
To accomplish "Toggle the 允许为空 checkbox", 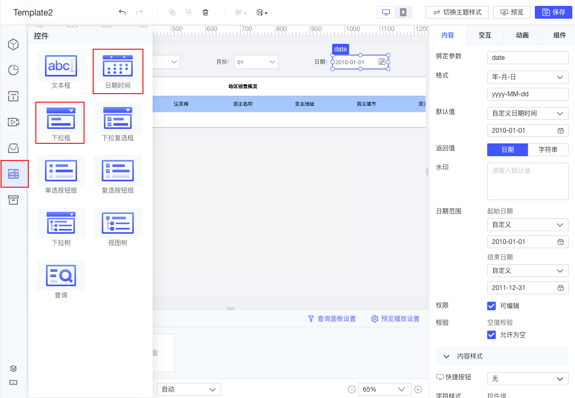I will [x=491, y=334].
